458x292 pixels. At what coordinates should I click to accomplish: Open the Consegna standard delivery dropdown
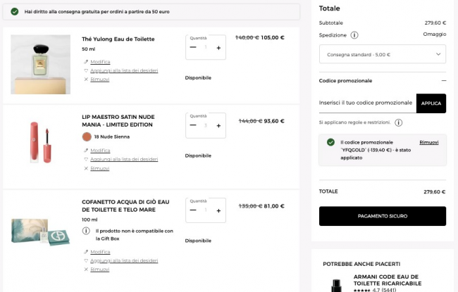[382, 54]
